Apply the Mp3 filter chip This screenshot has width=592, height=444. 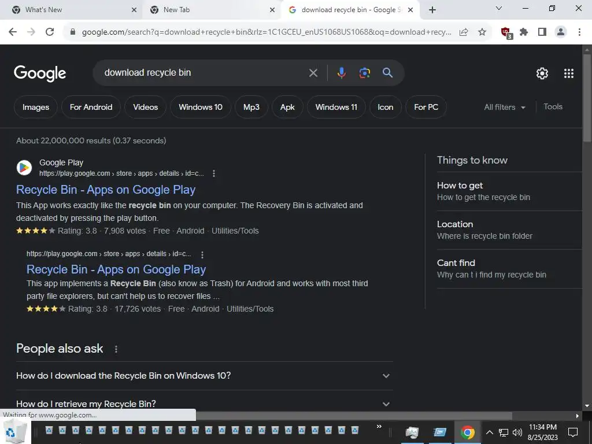coord(251,107)
